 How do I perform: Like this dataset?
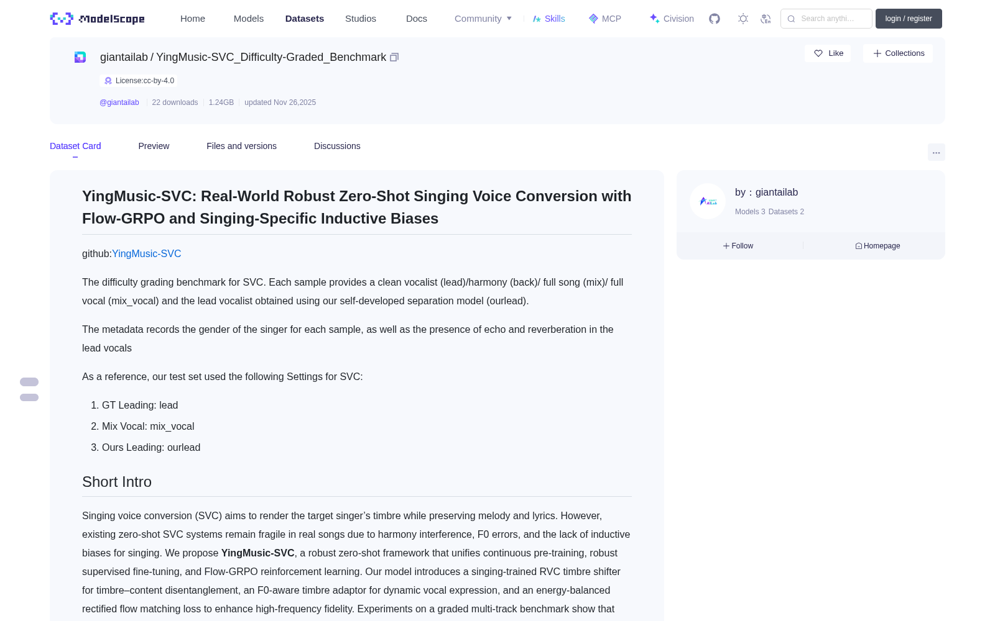pyautogui.click(x=828, y=53)
